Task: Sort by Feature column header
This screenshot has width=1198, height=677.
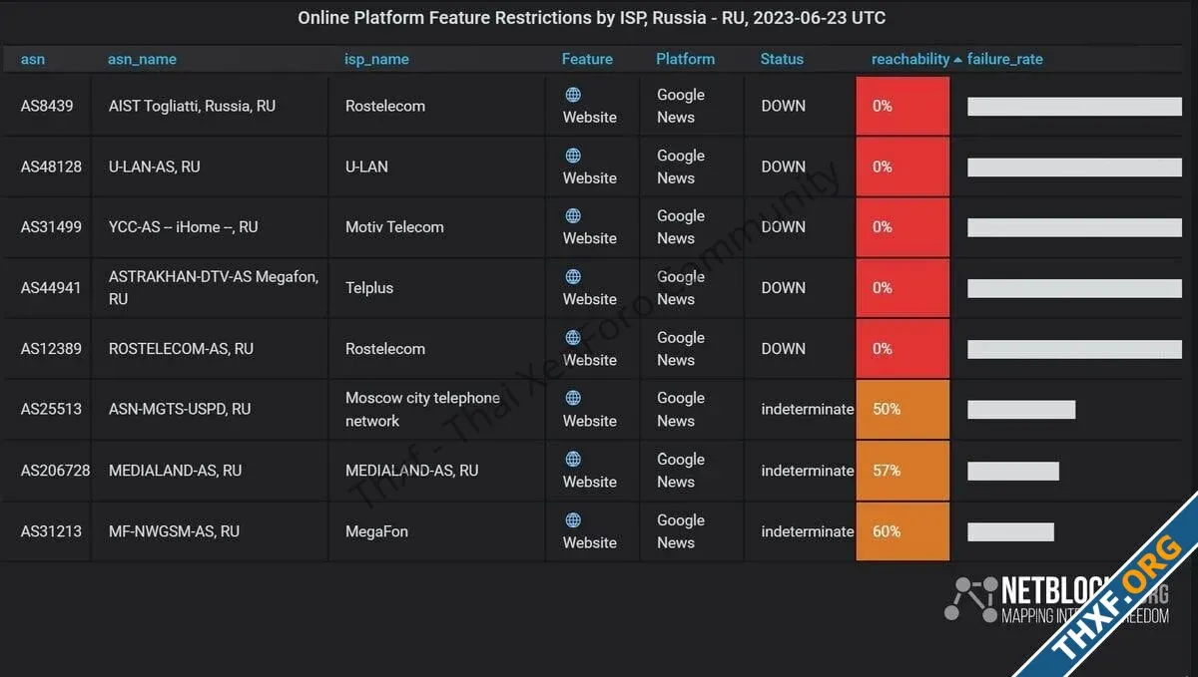Action: click(x=587, y=59)
